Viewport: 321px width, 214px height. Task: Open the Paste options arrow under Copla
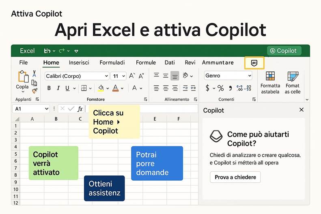point(23,92)
